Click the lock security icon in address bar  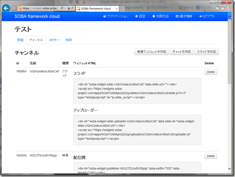[69, 8]
